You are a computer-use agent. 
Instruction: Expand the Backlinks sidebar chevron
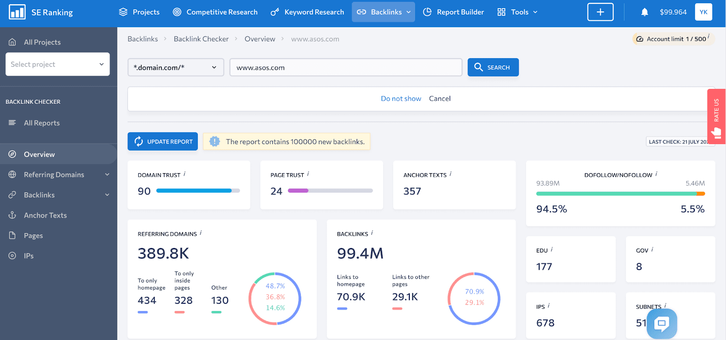[x=107, y=195]
